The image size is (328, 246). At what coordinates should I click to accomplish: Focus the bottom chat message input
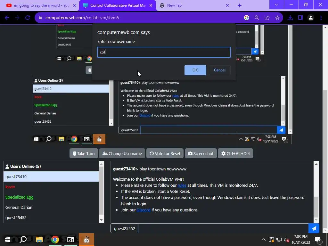(x=223, y=228)
